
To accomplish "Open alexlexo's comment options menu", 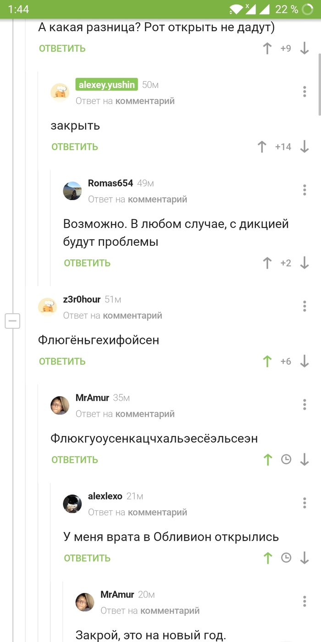I will tap(304, 503).
